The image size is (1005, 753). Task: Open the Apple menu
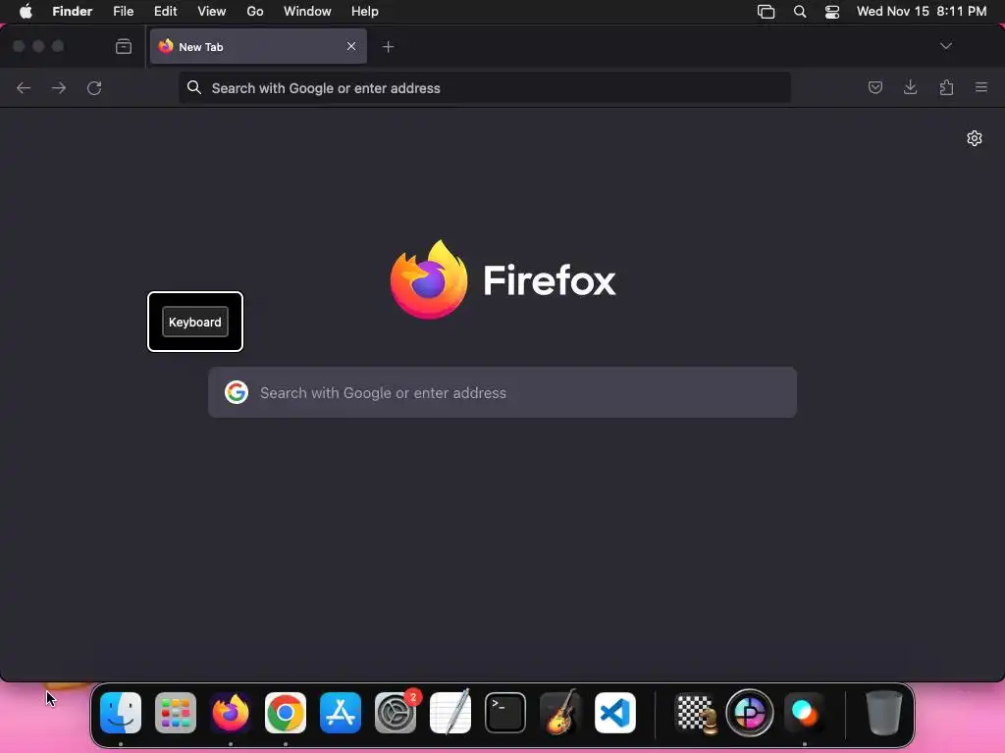click(26, 12)
